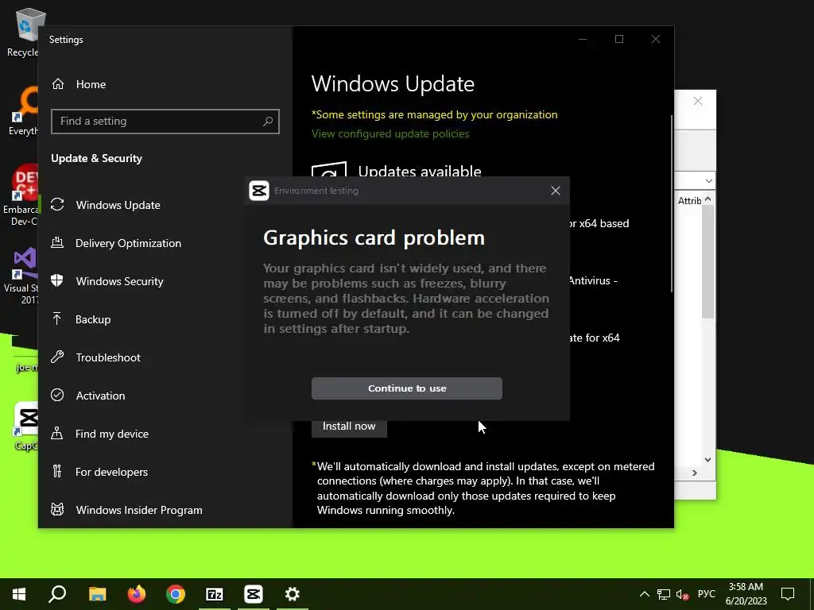
Task: Select the CapCut desktop shortcut
Action: 26,427
